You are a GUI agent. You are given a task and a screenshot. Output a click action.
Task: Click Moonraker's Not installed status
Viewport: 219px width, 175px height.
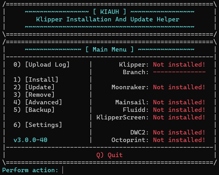(179, 87)
